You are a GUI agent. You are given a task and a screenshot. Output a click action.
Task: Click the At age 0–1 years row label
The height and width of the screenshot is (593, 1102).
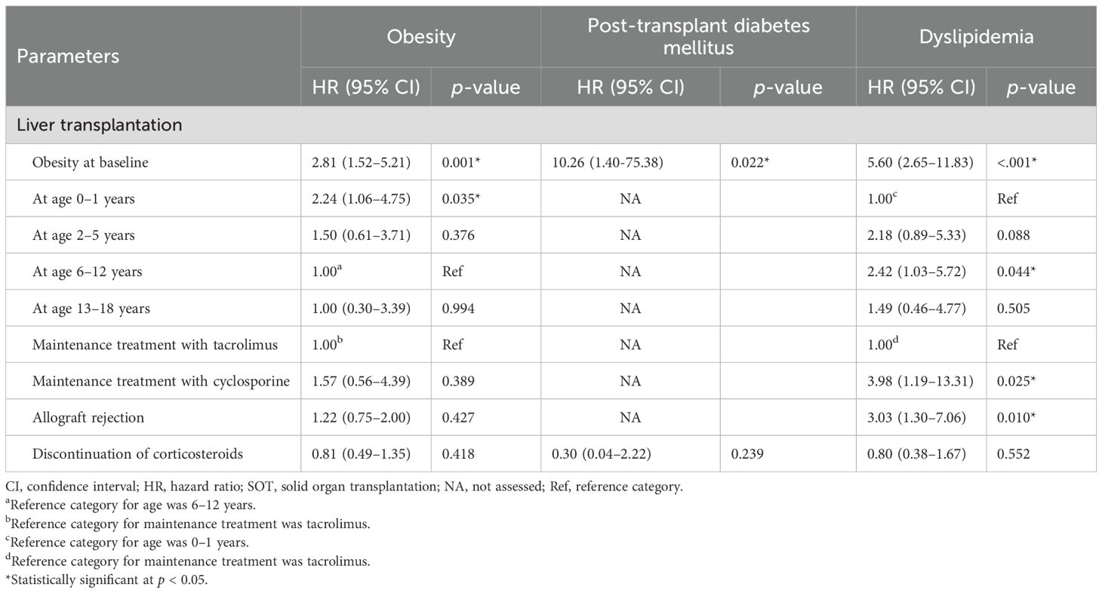click(x=82, y=199)
